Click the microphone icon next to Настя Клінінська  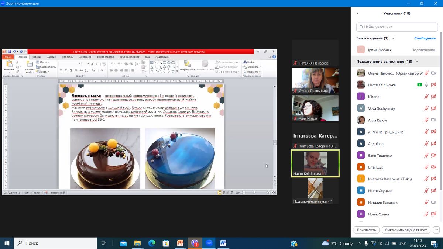tap(427, 85)
